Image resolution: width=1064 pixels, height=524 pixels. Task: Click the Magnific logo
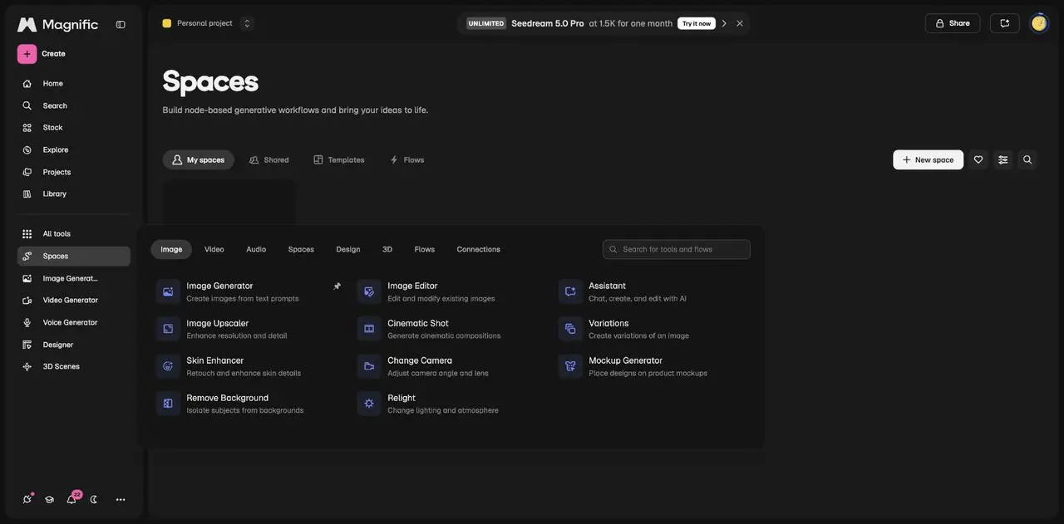(x=57, y=25)
